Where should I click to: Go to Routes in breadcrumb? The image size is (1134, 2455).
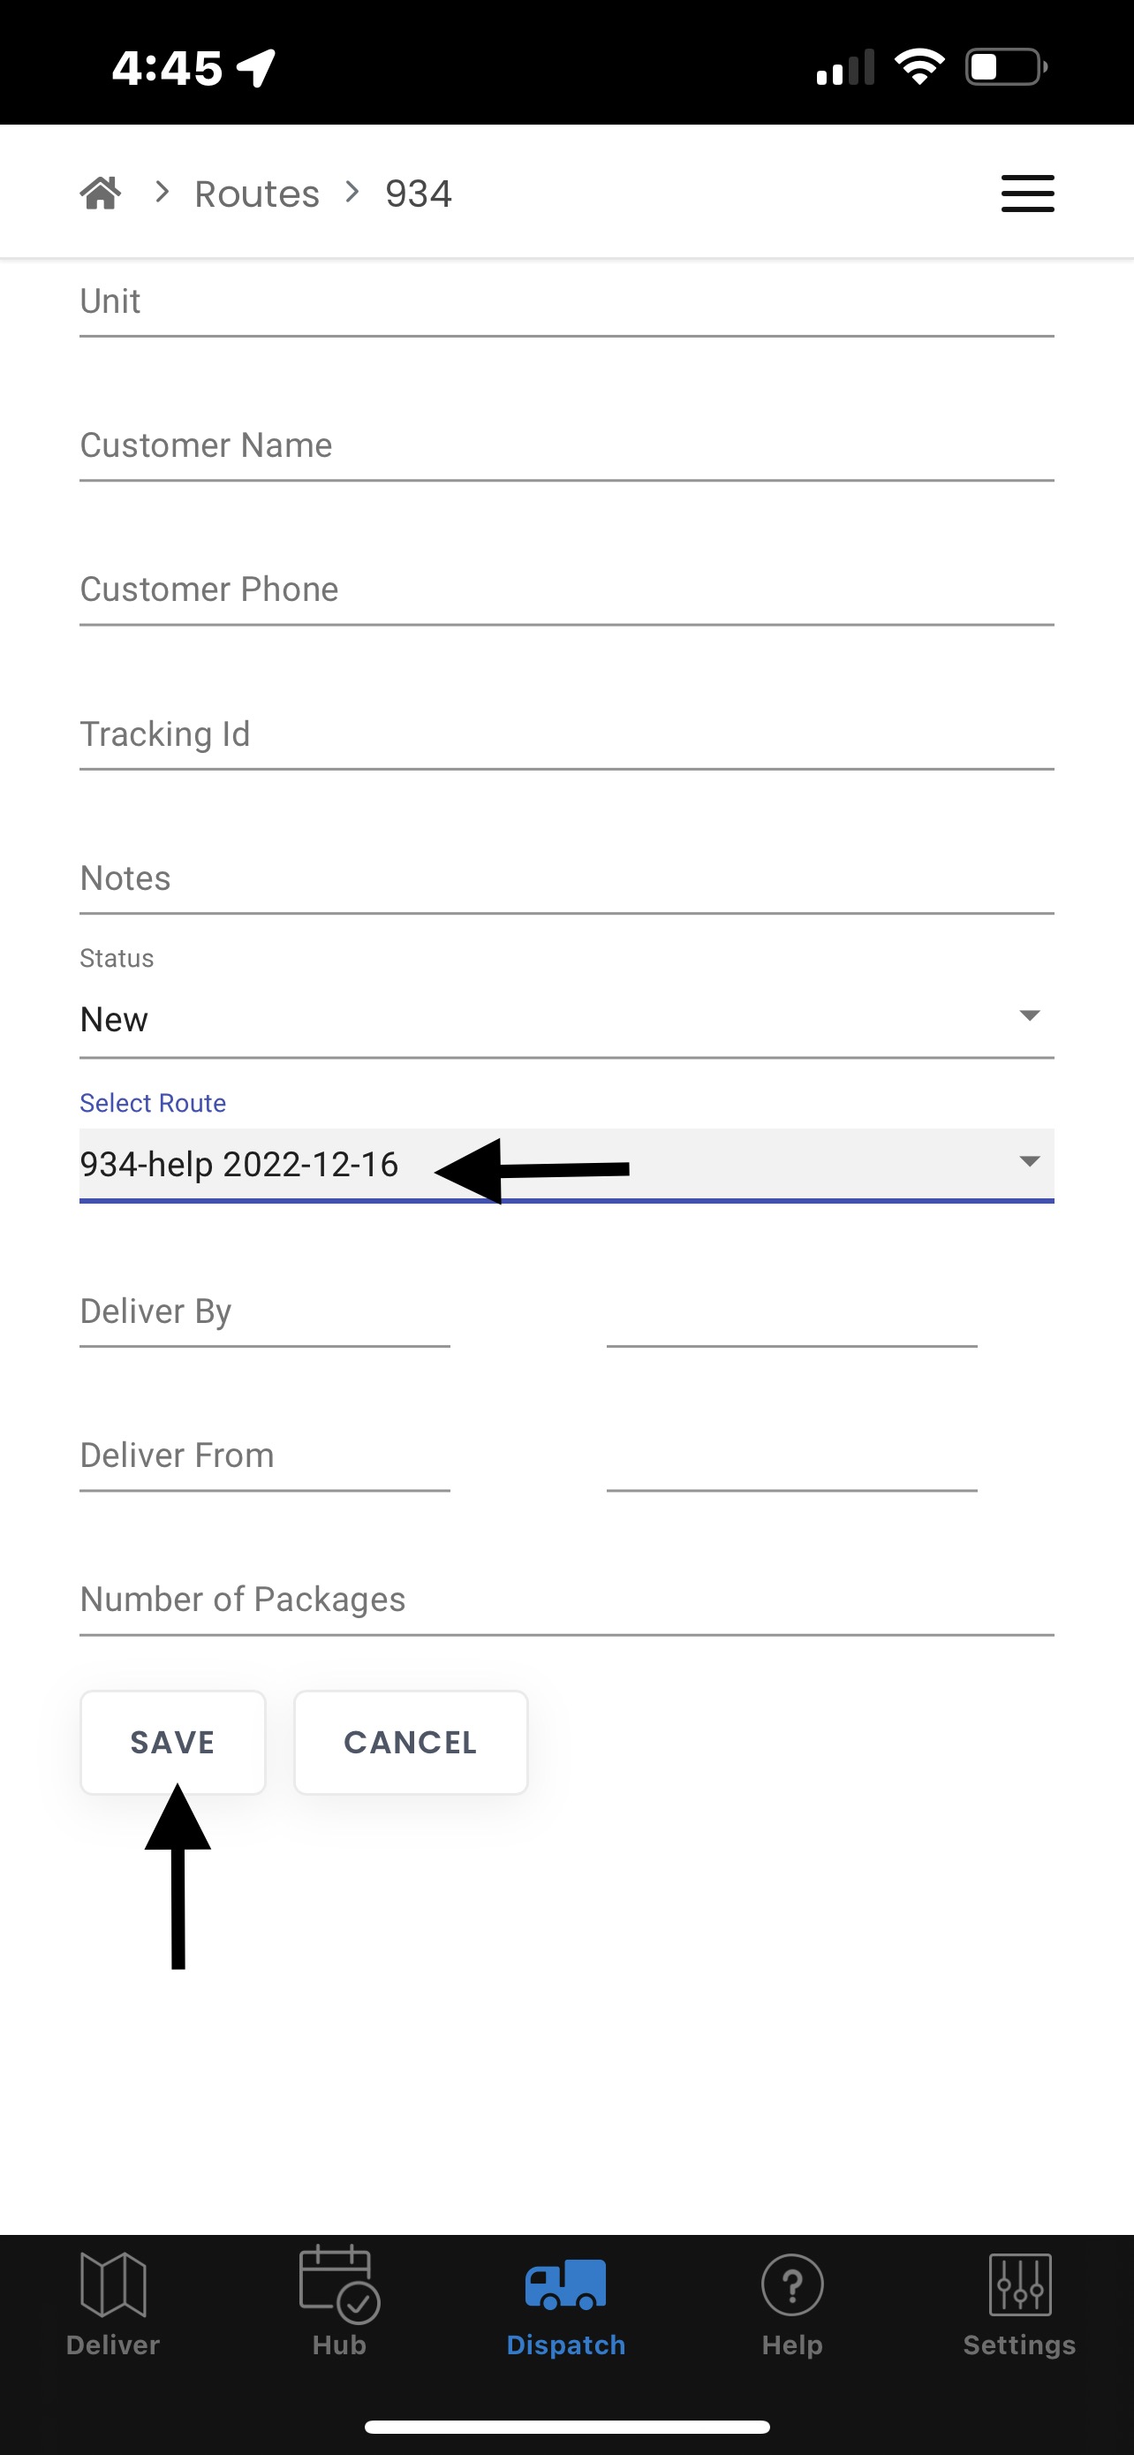[x=257, y=194]
